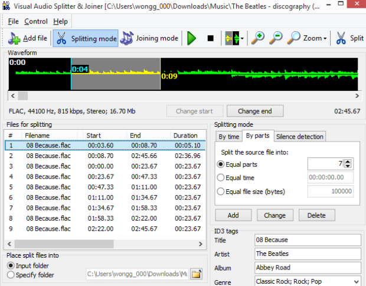This screenshot has width=366, height=286.
Task: Open the Control menu
Action: point(36,22)
